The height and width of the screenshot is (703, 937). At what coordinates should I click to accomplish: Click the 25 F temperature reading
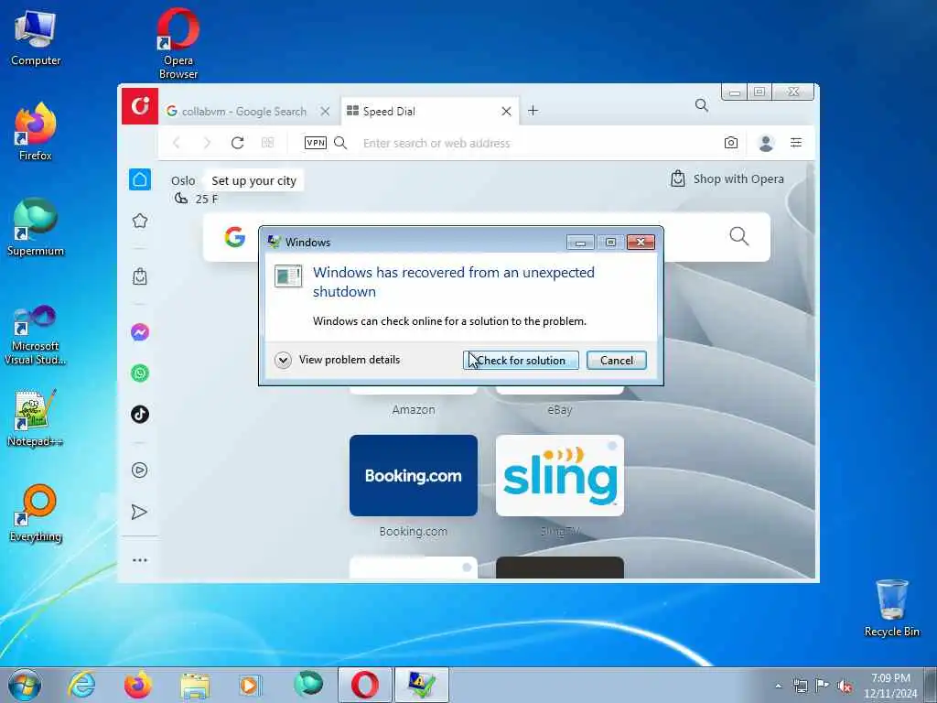point(207,199)
